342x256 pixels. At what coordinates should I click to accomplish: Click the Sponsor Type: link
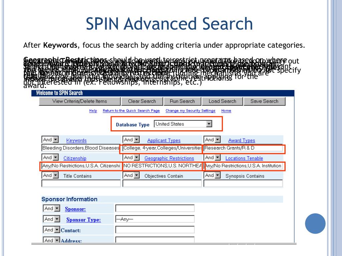[83, 220]
